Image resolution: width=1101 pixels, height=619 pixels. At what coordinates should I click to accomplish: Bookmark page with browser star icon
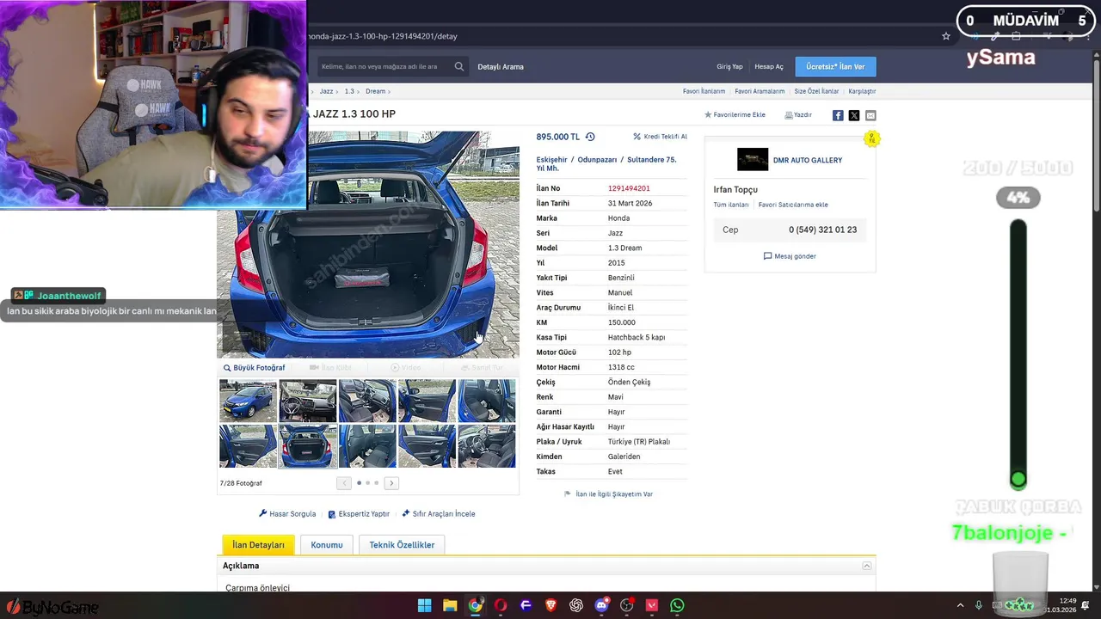(x=946, y=36)
